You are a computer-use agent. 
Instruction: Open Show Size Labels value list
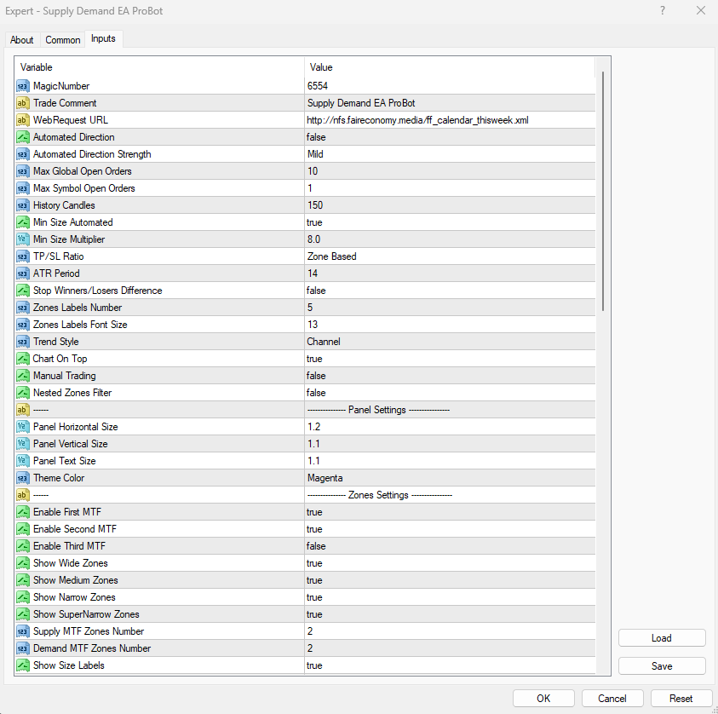click(x=450, y=665)
